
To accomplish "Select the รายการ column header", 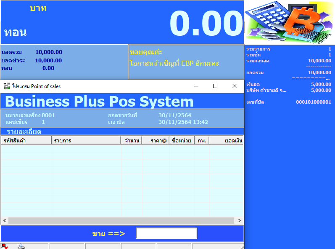I will coord(86,140).
